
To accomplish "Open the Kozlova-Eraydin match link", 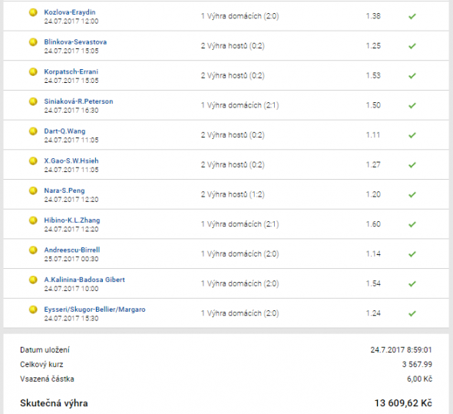I will [x=70, y=12].
